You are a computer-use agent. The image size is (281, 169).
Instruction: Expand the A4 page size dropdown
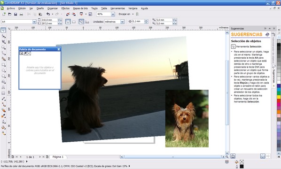[x=34, y=22]
